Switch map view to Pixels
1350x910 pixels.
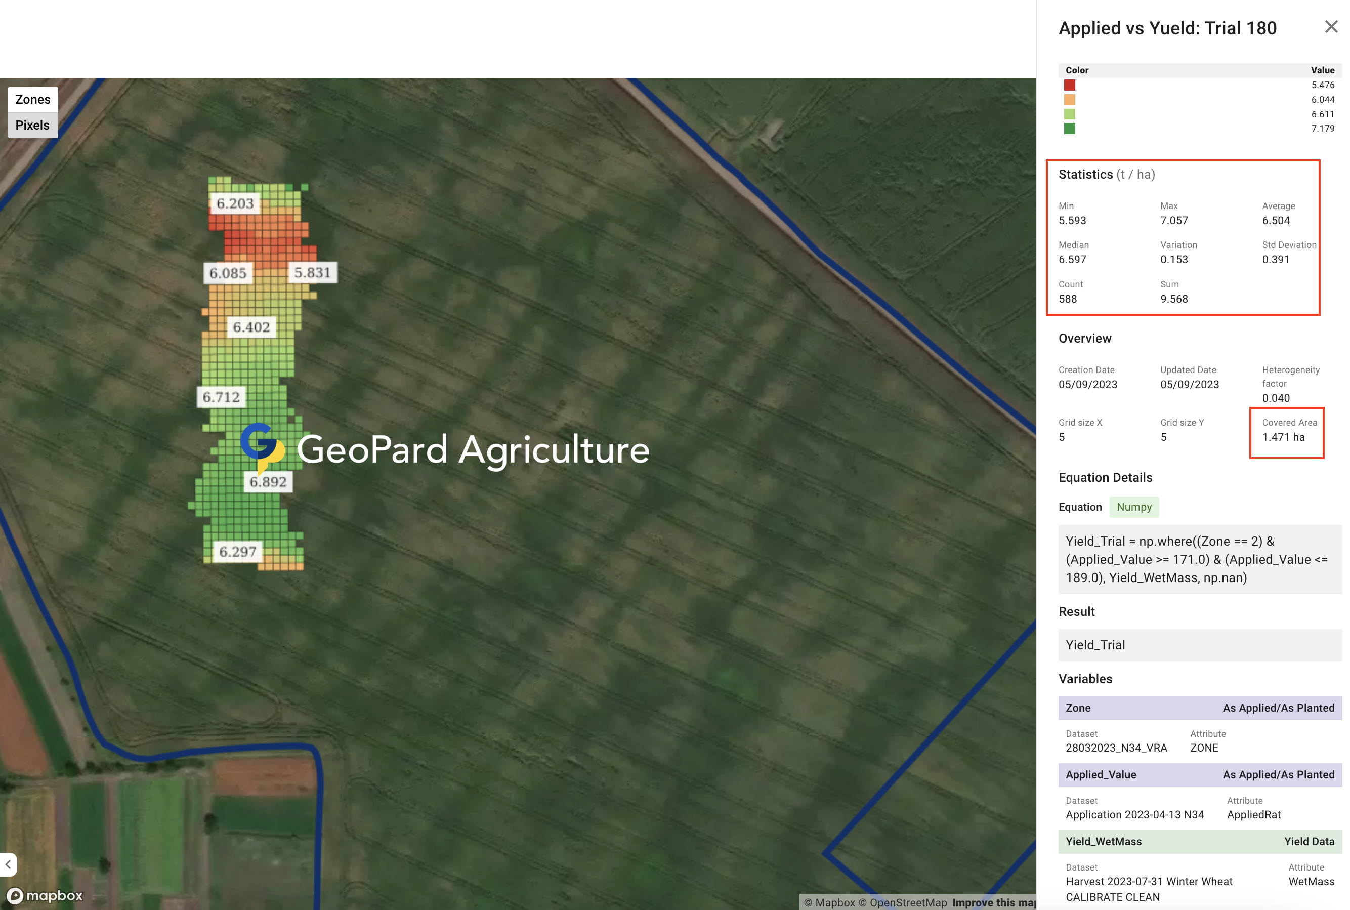32,126
